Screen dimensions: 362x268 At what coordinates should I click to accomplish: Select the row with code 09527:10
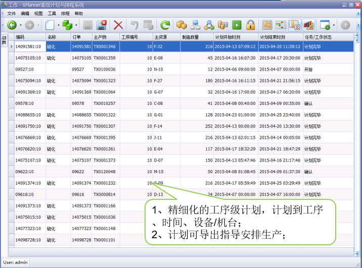(25, 69)
